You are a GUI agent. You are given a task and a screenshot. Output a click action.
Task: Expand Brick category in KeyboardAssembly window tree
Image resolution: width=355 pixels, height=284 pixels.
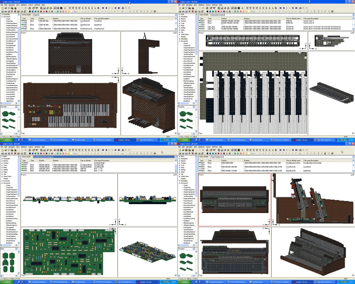[180, 14]
